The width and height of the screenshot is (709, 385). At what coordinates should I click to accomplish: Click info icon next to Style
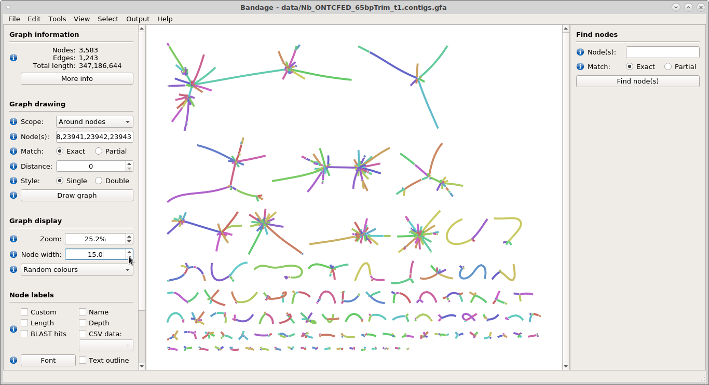(13, 181)
